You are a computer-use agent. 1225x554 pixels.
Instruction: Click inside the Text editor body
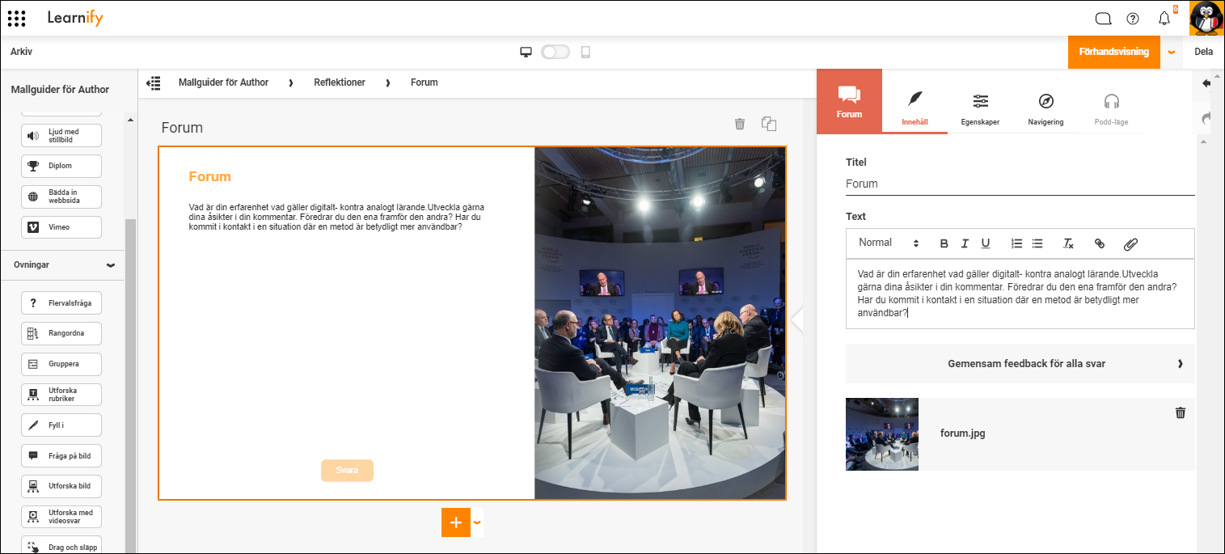pos(1020,294)
